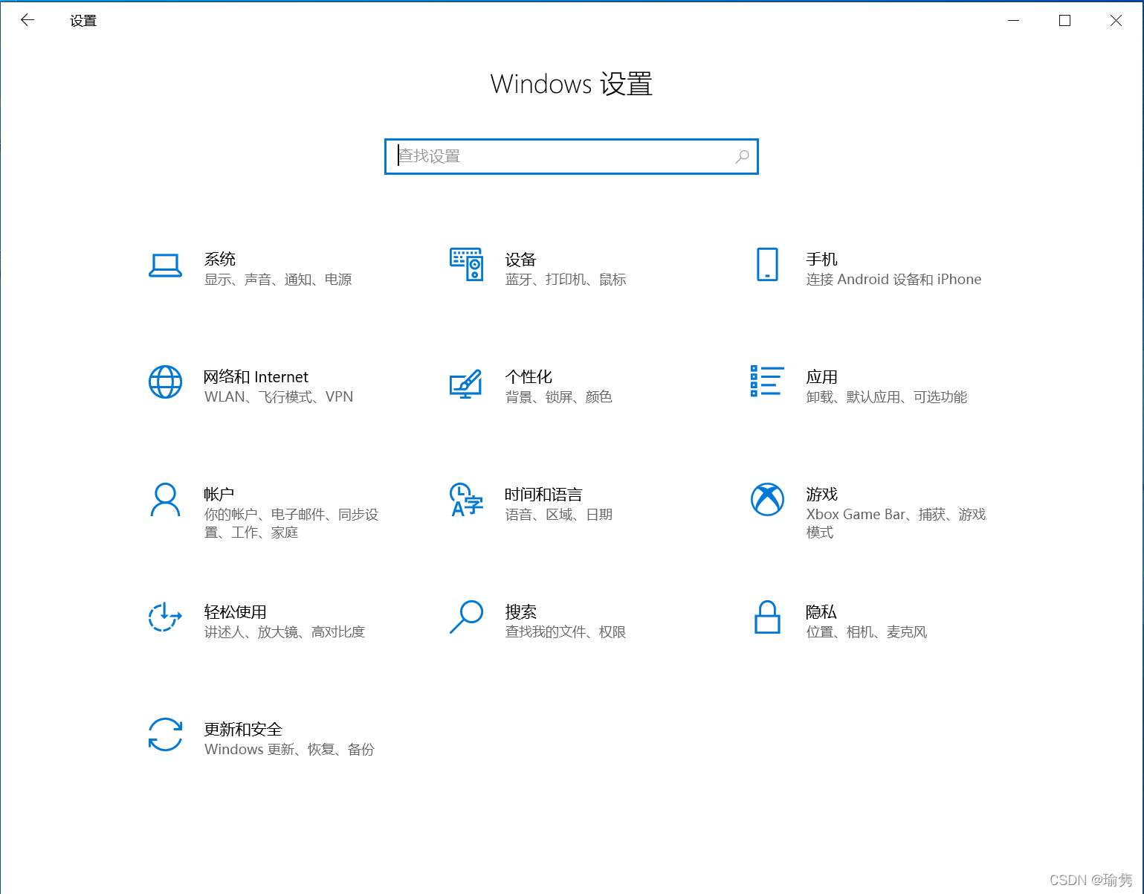Click the 轻松使用 dashed clock icon
1144x894 pixels.
pos(165,617)
